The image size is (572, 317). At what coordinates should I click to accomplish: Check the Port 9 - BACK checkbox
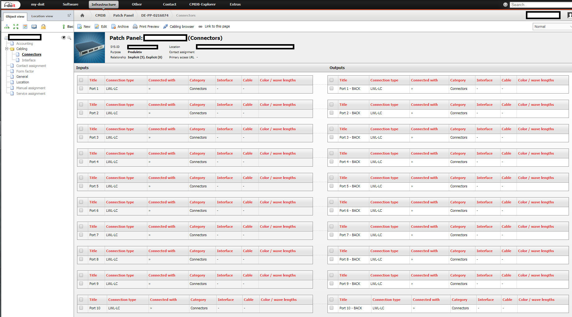coord(331,284)
